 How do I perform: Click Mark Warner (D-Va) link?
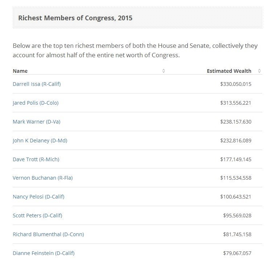(x=37, y=122)
